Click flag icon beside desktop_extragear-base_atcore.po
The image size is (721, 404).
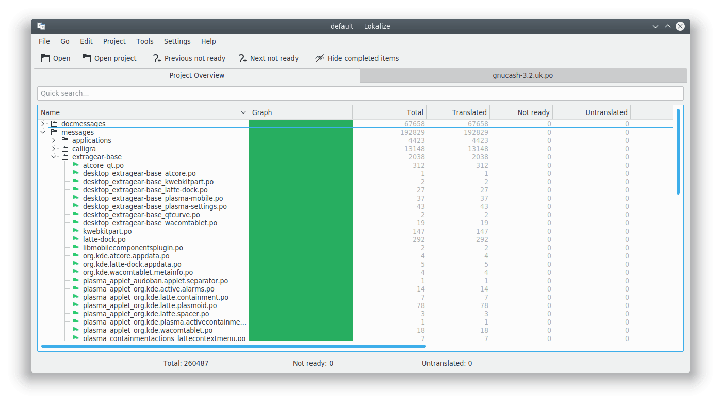click(76, 173)
